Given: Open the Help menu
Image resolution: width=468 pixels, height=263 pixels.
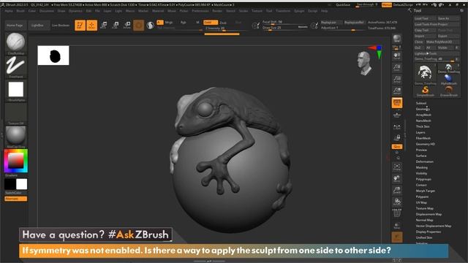Looking at the screenshot, I should click(324, 11).
